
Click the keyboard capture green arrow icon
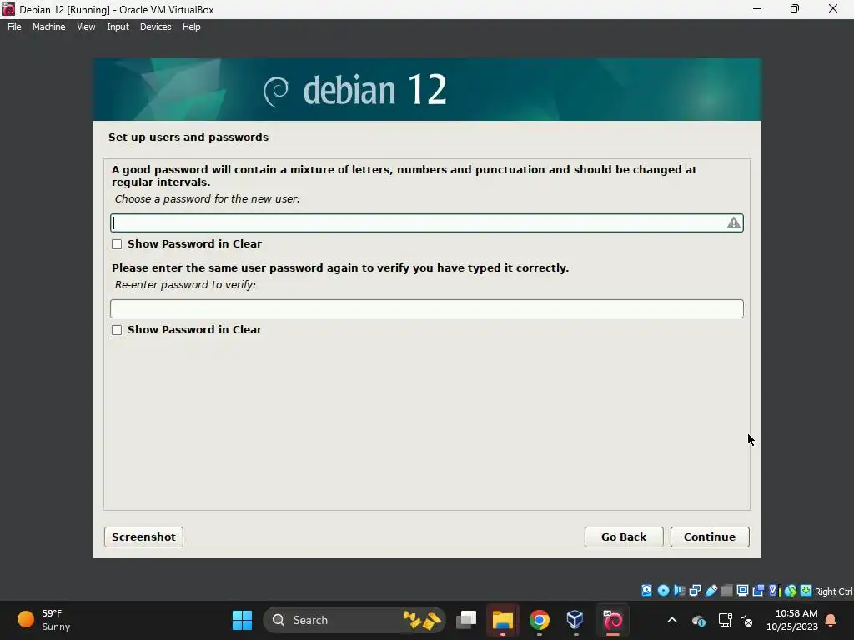tap(806, 591)
